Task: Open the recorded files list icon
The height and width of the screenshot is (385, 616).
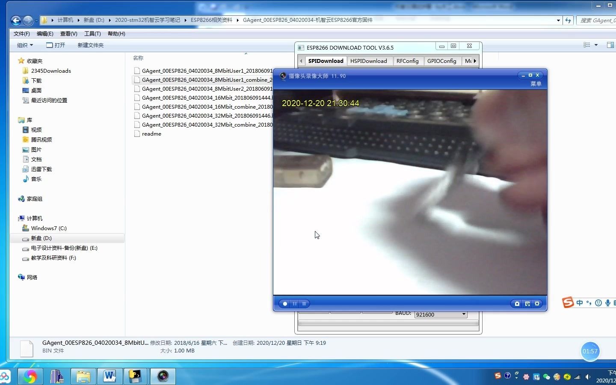Action: coord(527,304)
